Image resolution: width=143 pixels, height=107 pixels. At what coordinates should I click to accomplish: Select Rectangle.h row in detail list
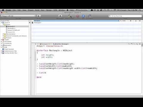86,23
